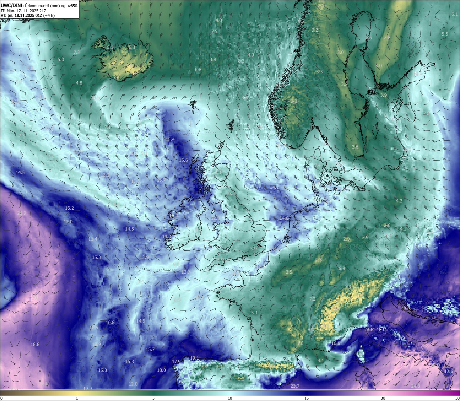
Task: Select the 16.3 value west of Iberia
Action: pyautogui.click(x=129, y=361)
